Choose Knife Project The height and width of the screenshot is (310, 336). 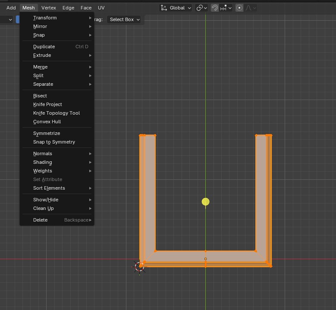coord(57,104)
